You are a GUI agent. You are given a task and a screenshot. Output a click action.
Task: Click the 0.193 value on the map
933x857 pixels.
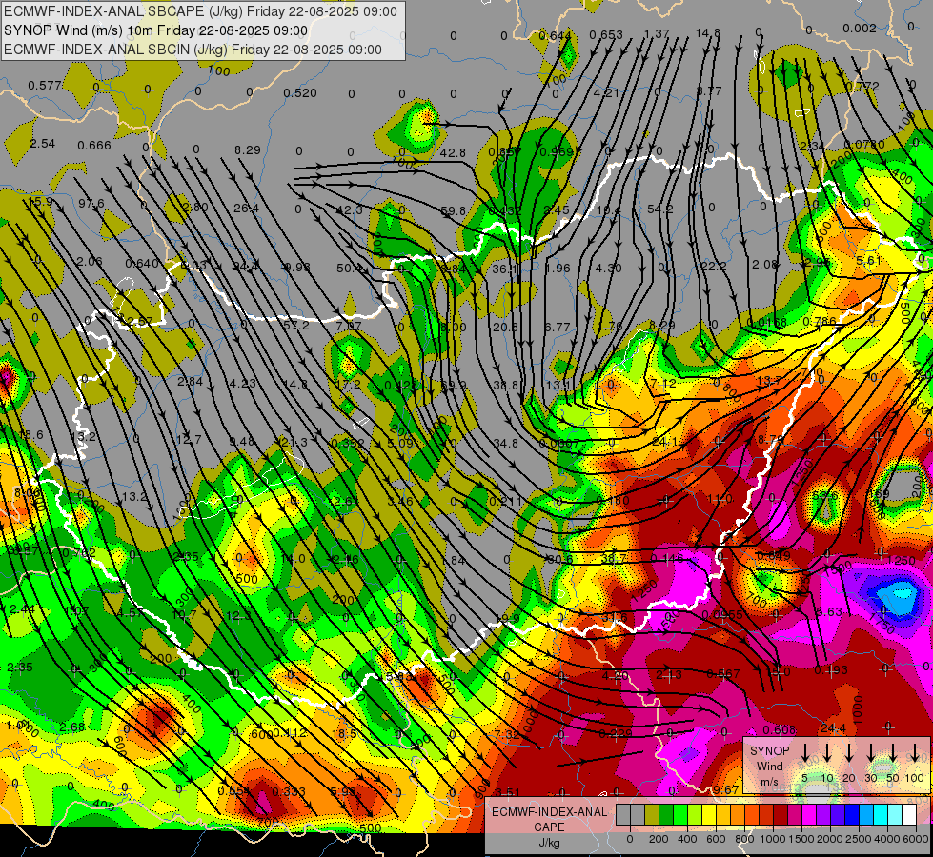(x=831, y=670)
